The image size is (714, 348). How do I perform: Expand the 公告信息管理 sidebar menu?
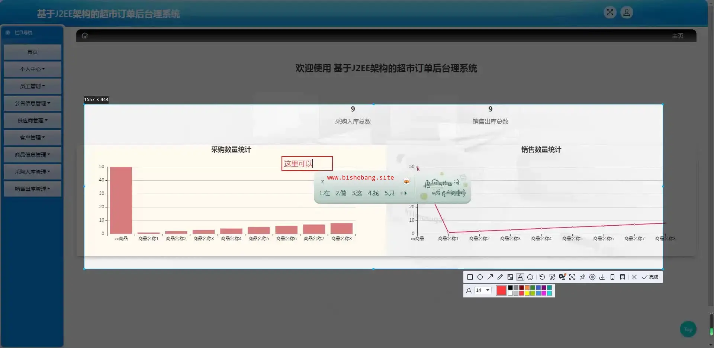click(x=32, y=103)
